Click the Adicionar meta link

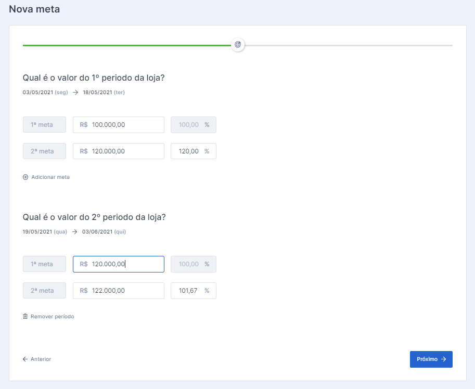[49, 177]
